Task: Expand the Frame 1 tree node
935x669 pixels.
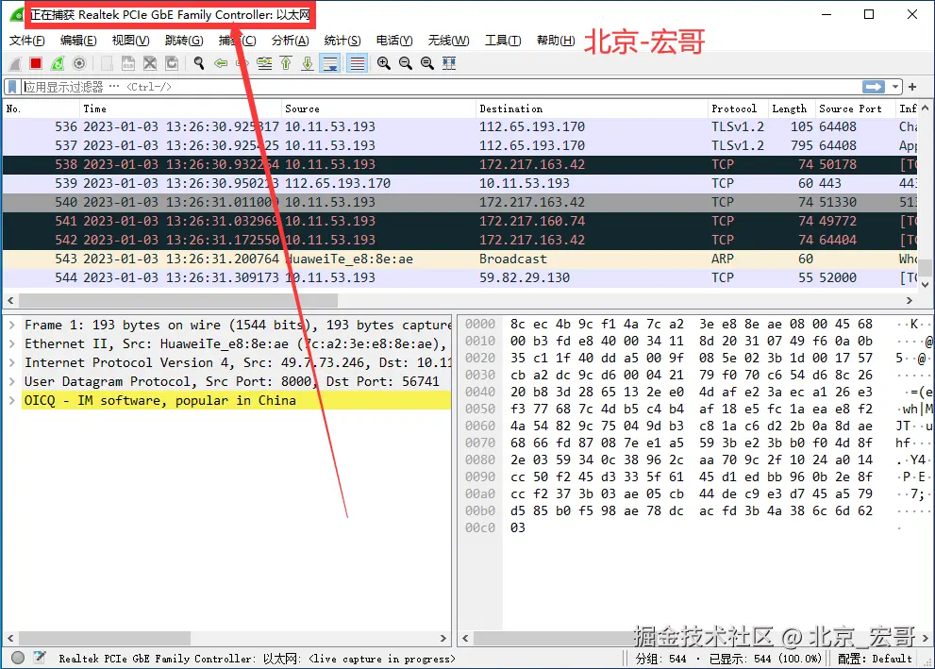Action: [x=12, y=325]
